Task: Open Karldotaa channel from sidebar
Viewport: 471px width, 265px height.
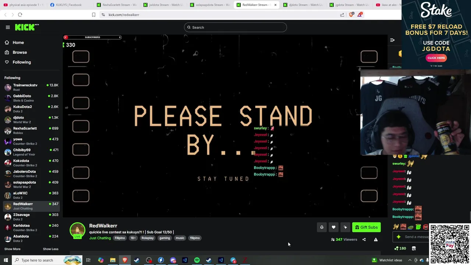Action: point(31,228)
